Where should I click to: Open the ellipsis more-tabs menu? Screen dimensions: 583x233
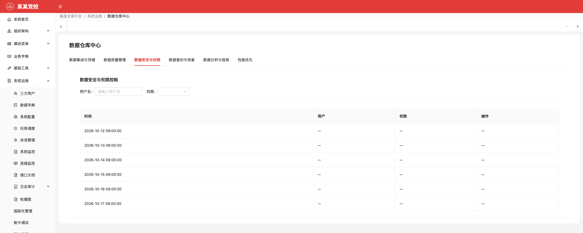tap(567, 26)
